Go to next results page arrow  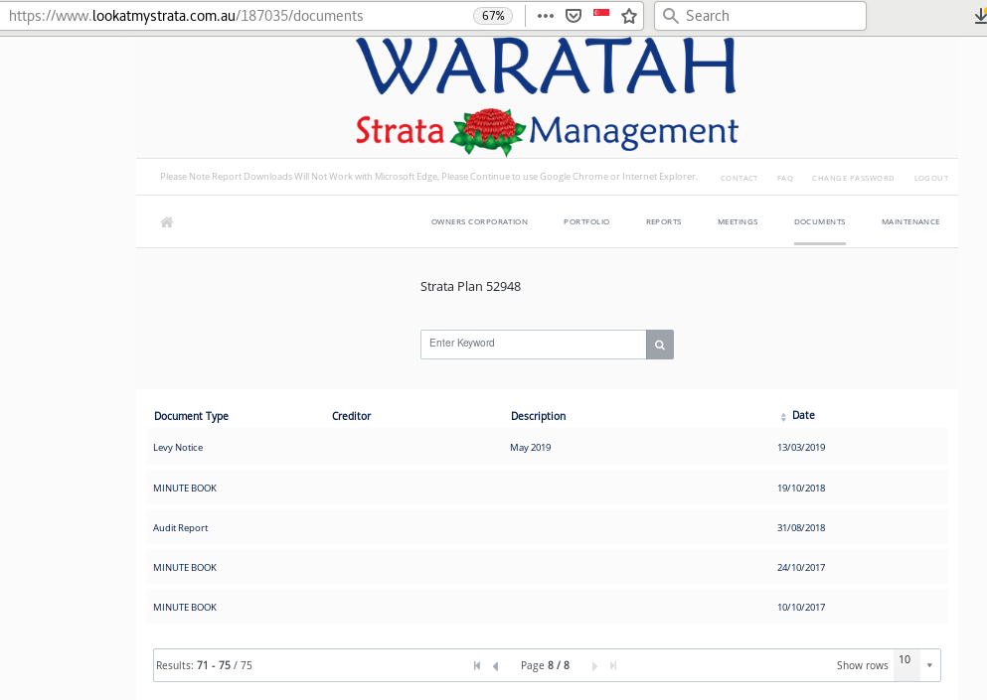click(594, 665)
